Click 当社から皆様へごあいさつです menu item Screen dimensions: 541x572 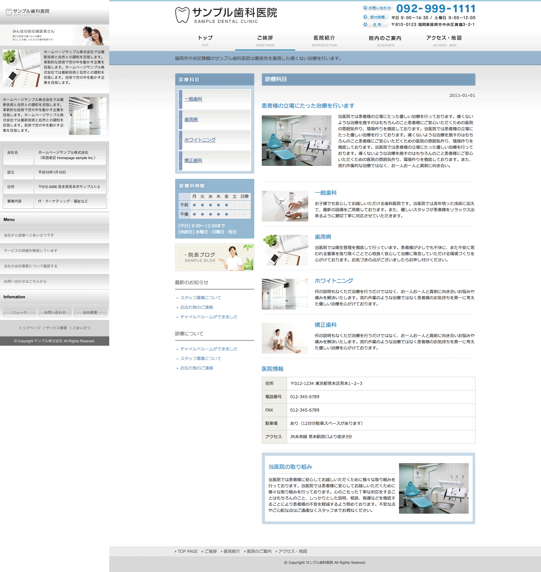[29, 235]
